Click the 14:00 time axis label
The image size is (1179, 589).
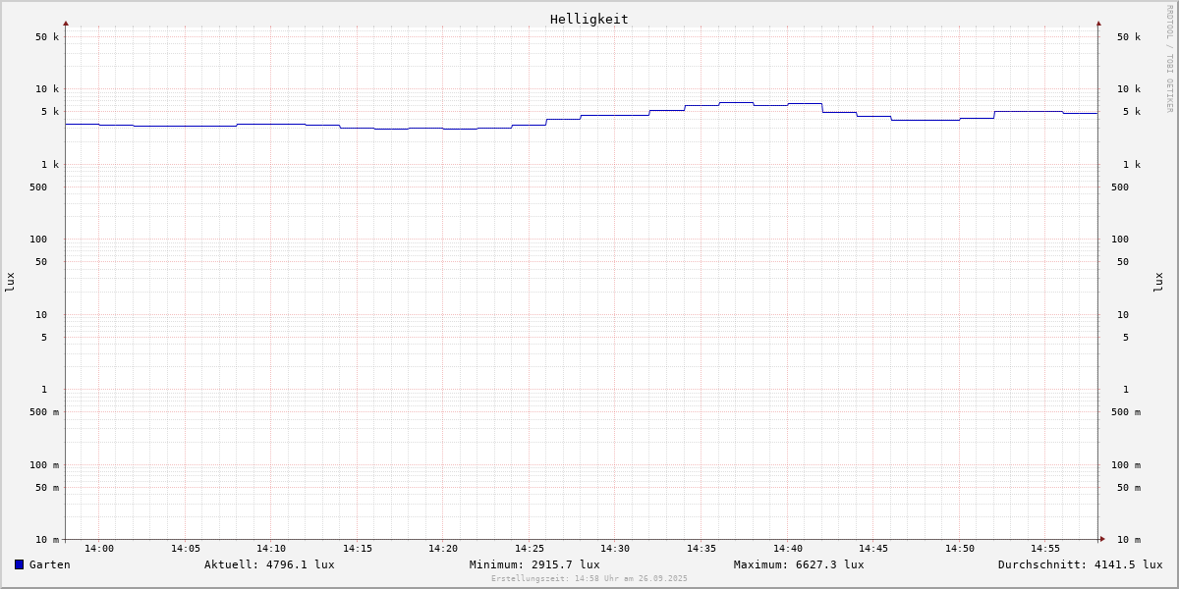pyautogui.click(x=99, y=549)
